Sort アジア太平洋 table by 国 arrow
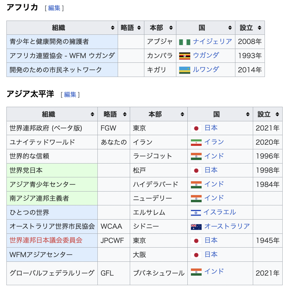This screenshot has width=288, height=293. (248, 114)
